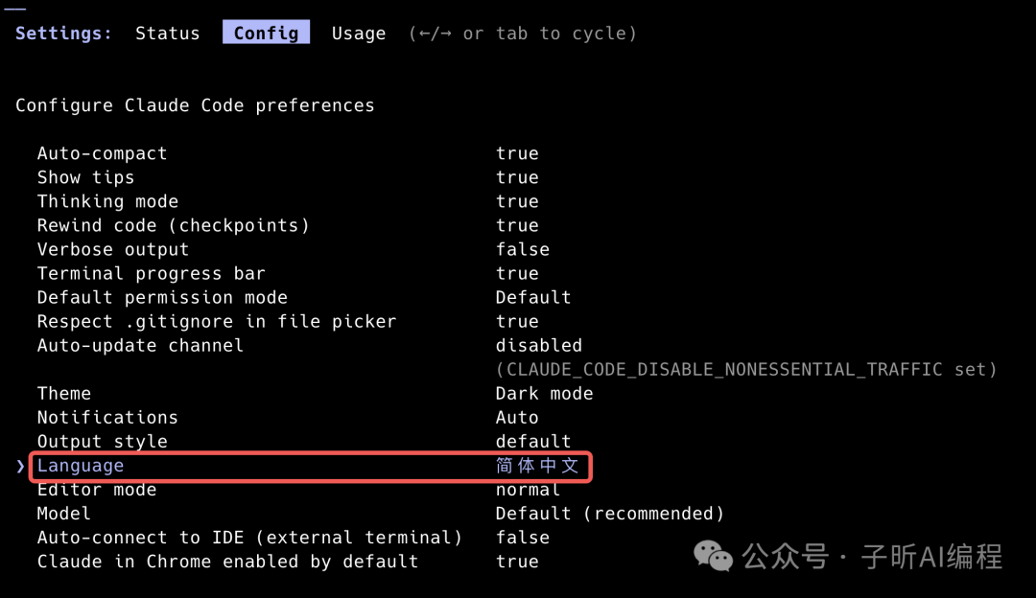The width and height of the screenshot is (1036, 598).
Task: Toggle Show tips true value
Action: click(517, 177)
